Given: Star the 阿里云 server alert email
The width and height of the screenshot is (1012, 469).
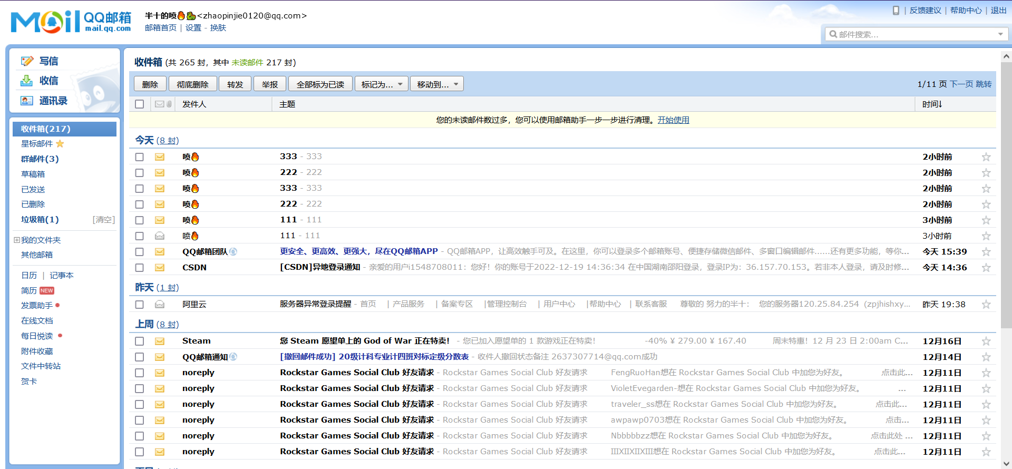Looking at the screenshot, I should pos(986,305).
